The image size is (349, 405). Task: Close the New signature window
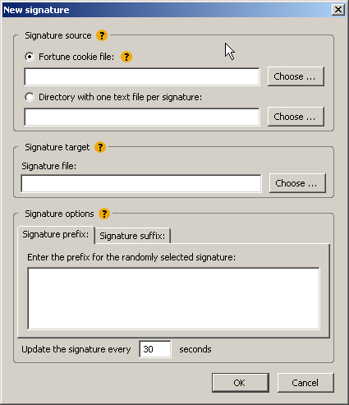338,10
